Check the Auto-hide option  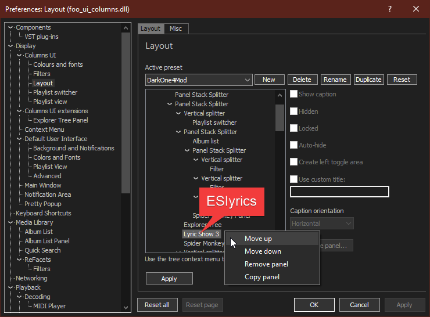tap(294, 145)
